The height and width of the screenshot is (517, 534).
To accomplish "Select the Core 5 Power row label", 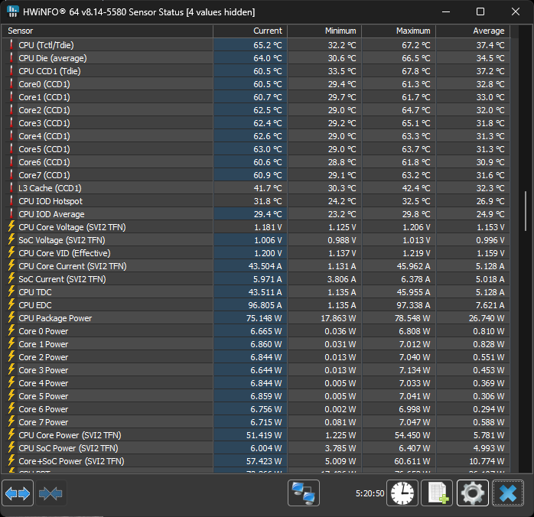I will point(44,396).
